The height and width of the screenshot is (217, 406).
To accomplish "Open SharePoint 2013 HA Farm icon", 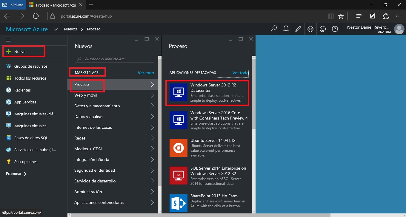I will [178, 203].
